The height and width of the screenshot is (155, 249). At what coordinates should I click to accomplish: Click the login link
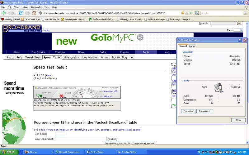tap(46, 30)
